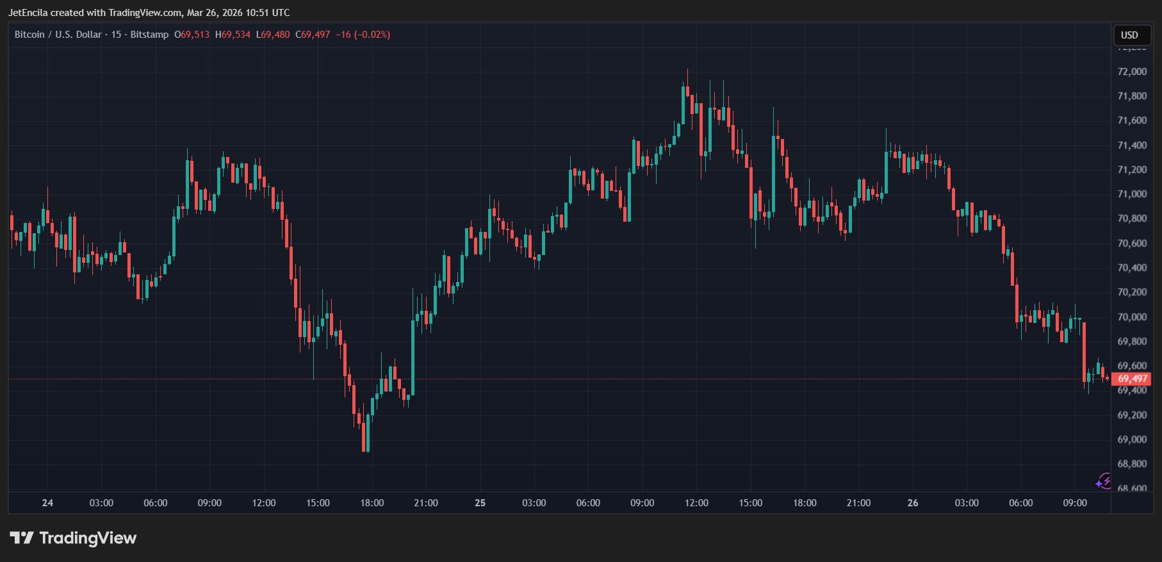Click the Bitcoin / U.S. Dollar symbol title
This screenshot has height=562, width=1162.
58,35
